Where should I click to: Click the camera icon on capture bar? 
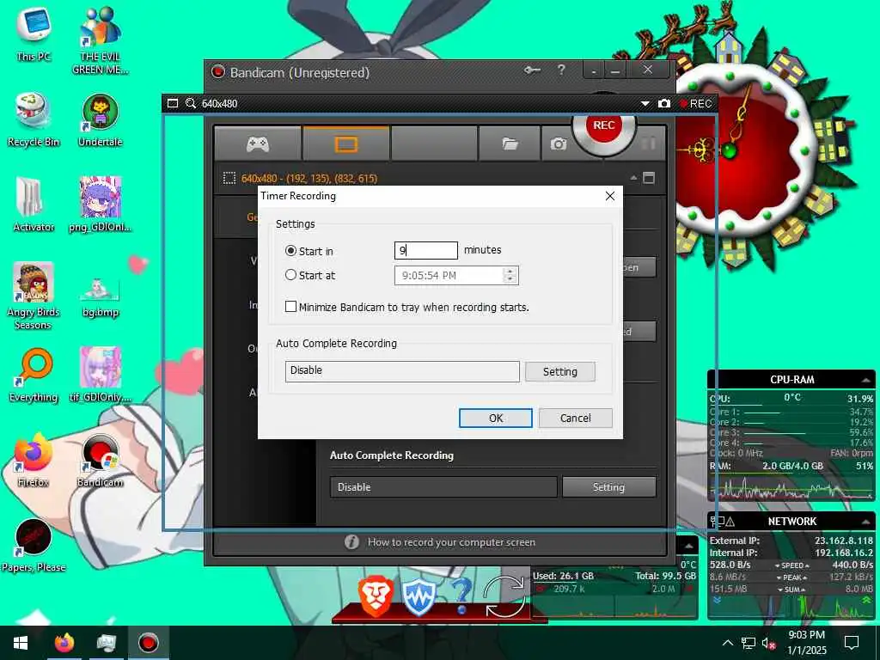[x=664, y=104]
